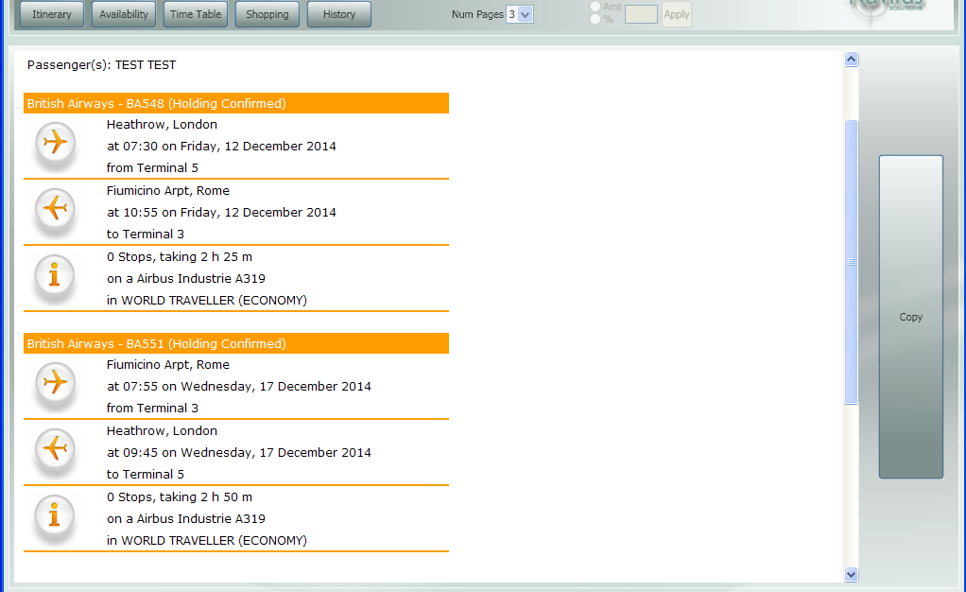Switch to the Availability tab
The width and height of the screenshot is (966, 592).
124,14
